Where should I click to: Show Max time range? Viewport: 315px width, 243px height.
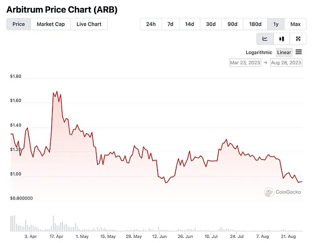click(x=296, y=24)
